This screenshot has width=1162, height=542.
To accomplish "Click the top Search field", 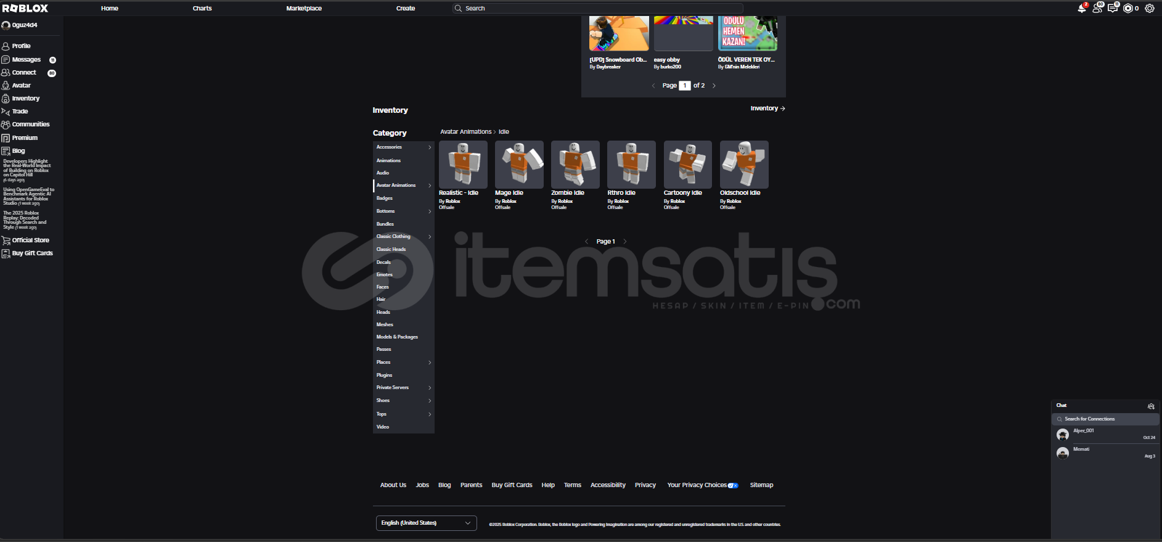I will 597,9.
